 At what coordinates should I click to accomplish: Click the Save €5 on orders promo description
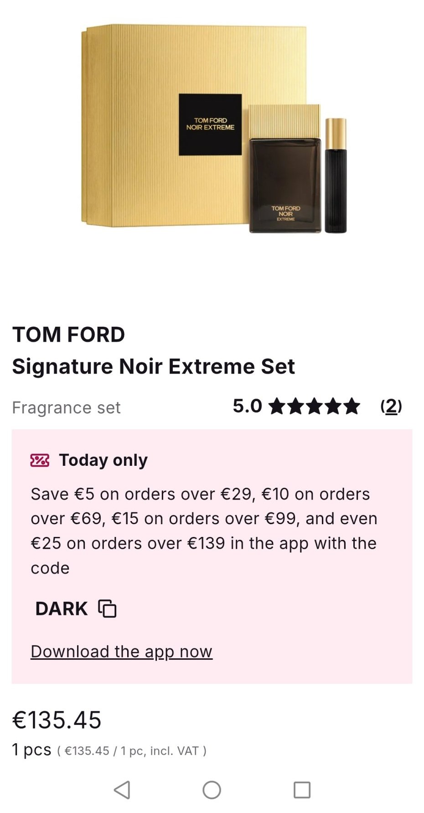click(204, 531)
